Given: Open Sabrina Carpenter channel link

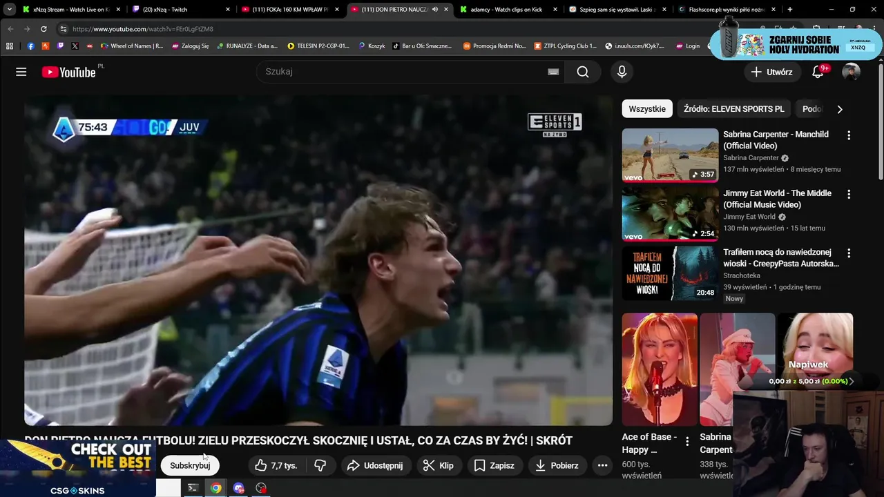Looking at the screenshot, I should (751, 158).
